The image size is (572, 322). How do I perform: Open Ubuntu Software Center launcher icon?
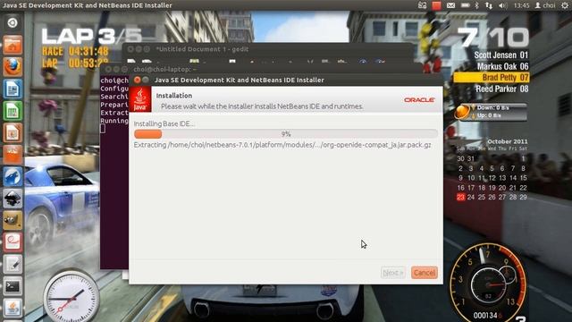click(13, 155)
